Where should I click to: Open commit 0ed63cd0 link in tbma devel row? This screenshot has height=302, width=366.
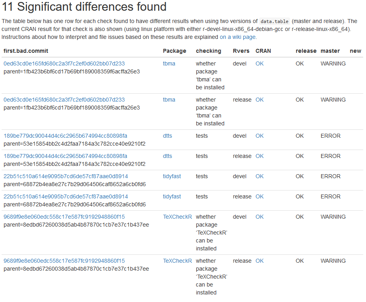(x=64, y=63)
